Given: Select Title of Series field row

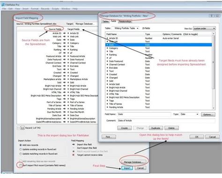Looking at the screenshot, I should [159, 104].
